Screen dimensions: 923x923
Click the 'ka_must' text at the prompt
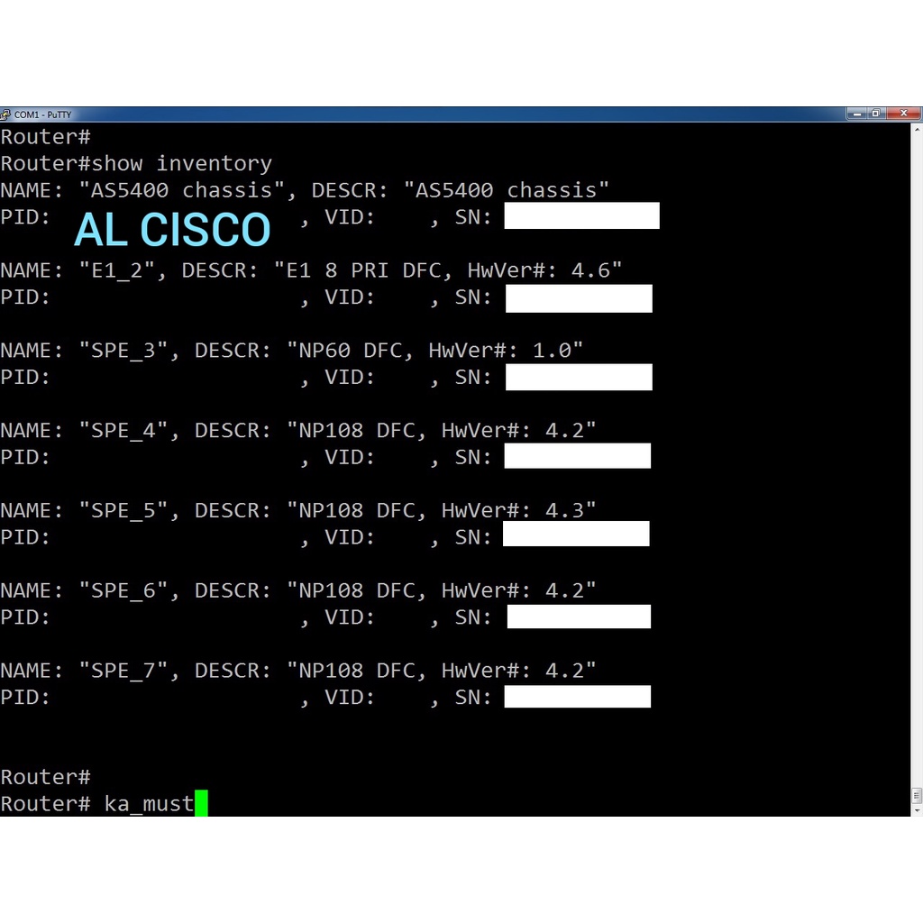point(150,804)
